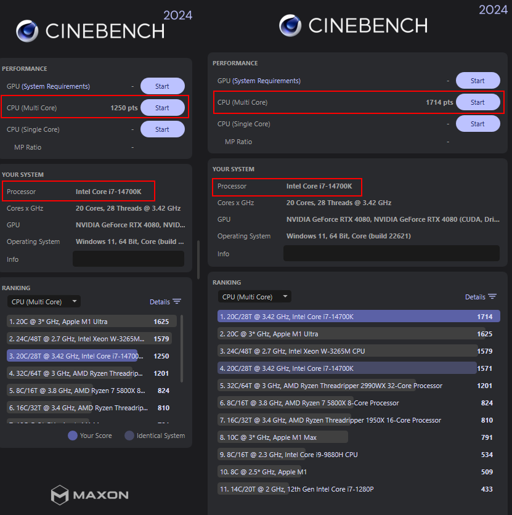Click Cores x GHz value in left window
The height and width of the screenshot is (515, 512).
[x=128, y=208]
